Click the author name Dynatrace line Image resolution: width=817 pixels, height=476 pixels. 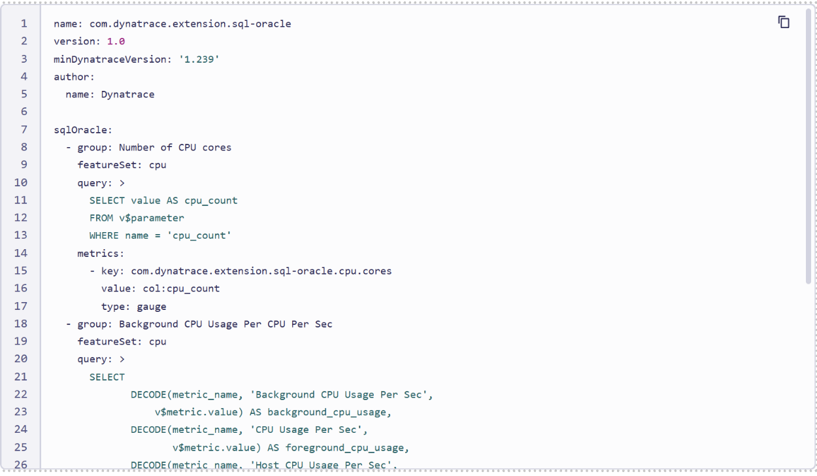(110, 94)
